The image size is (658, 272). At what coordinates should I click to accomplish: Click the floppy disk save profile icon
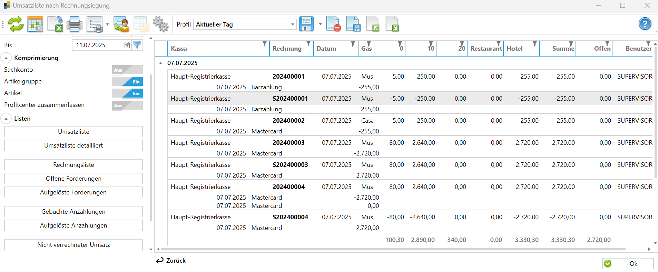point(306,24)
